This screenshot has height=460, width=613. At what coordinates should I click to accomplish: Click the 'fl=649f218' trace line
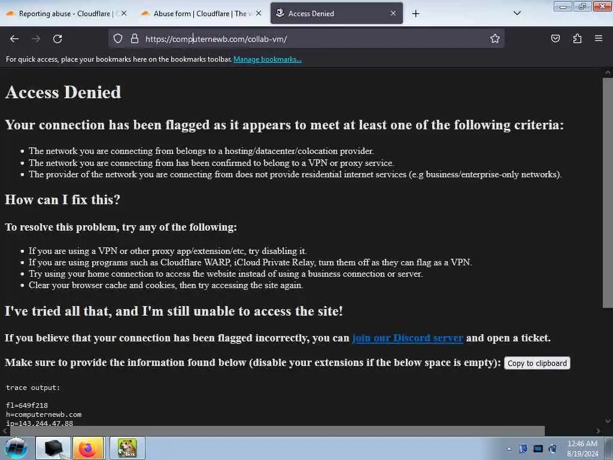(x=27, y=405)
